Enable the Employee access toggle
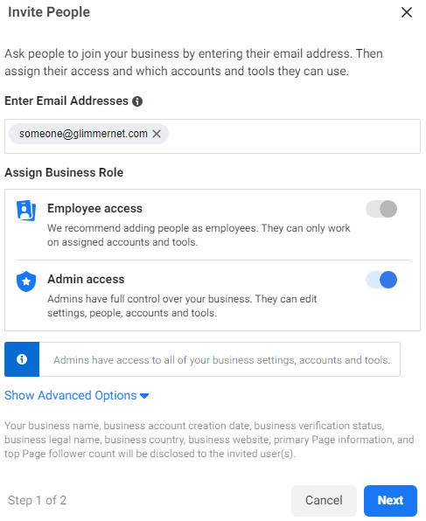 [x=381, y=209]
